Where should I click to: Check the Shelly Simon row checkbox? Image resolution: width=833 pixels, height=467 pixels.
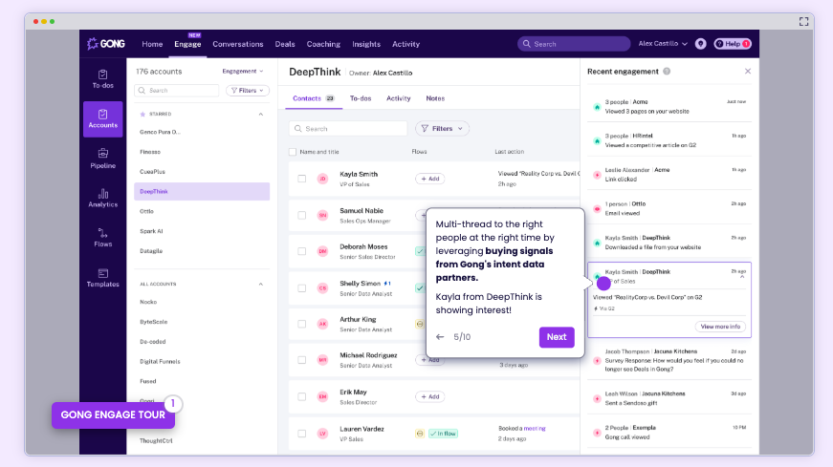point(302,288)
